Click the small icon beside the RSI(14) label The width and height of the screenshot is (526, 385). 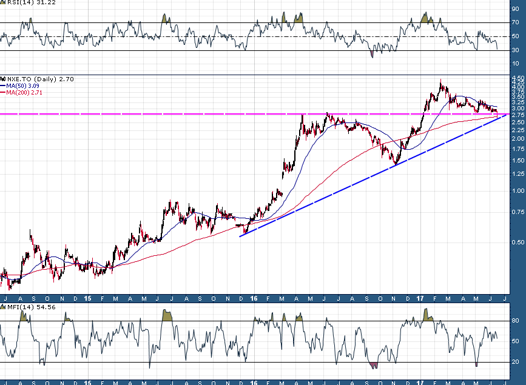coord(3,2)
